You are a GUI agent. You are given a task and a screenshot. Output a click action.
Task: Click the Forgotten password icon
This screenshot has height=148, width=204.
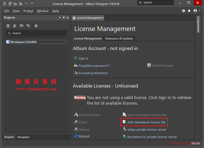click(x=76, y=65)
